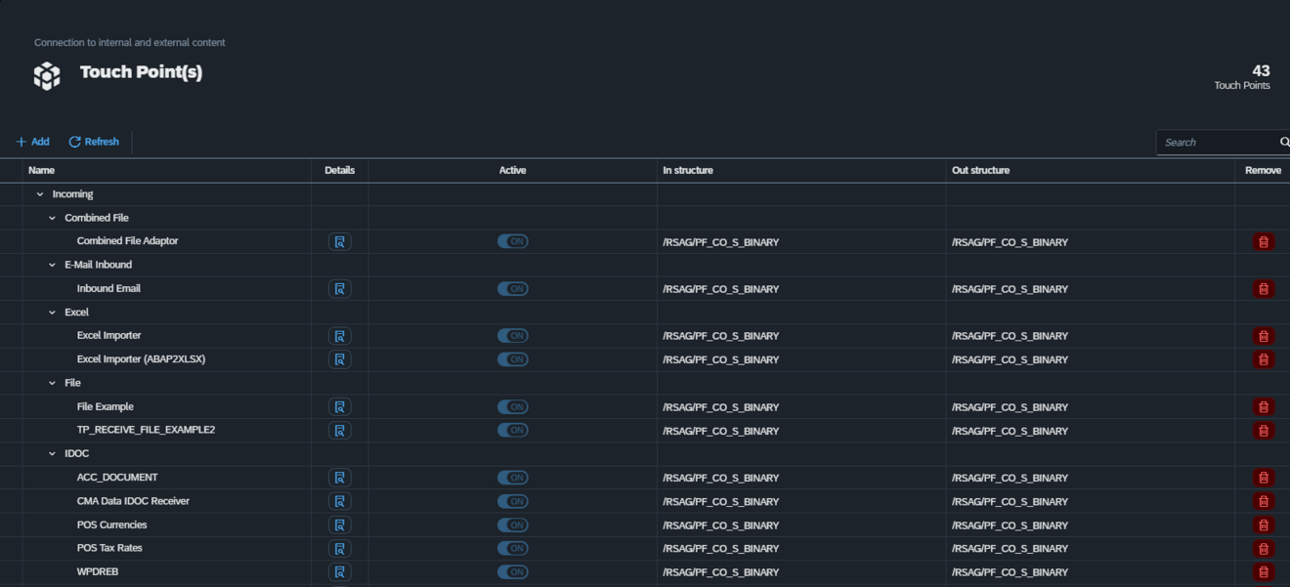Screen dimensions: 1290x587
Task: Open details for POS Currencies row
Action: click(x=339, y=524)
